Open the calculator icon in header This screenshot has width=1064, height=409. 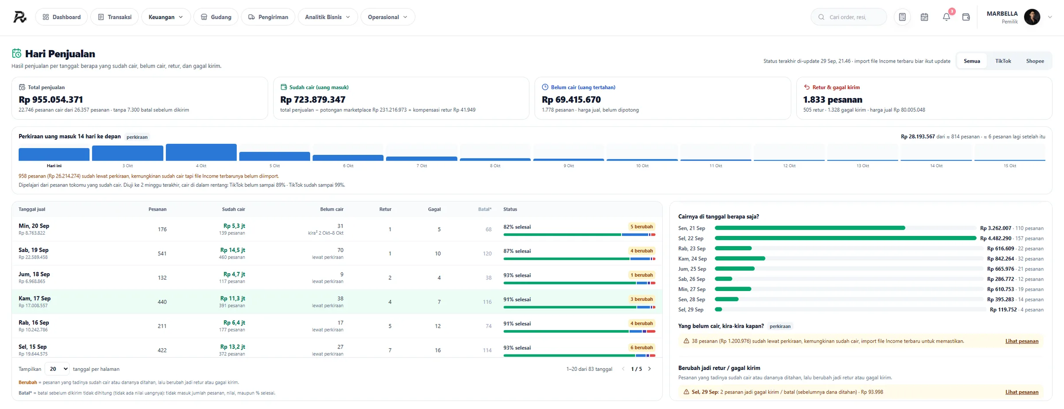click(x=902, y=17)
